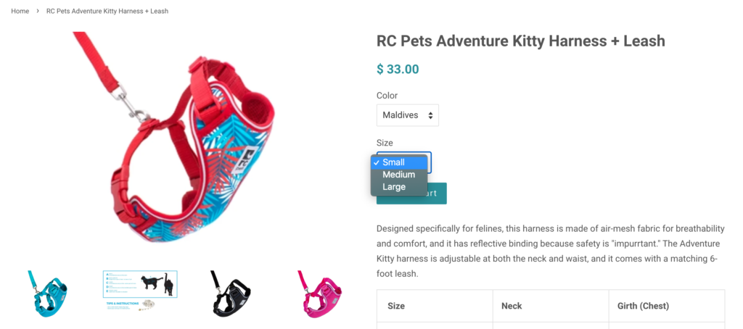Show the black harness thumbnail image
This screenshot has width=743, height=329.
click(x=231, y=293)
